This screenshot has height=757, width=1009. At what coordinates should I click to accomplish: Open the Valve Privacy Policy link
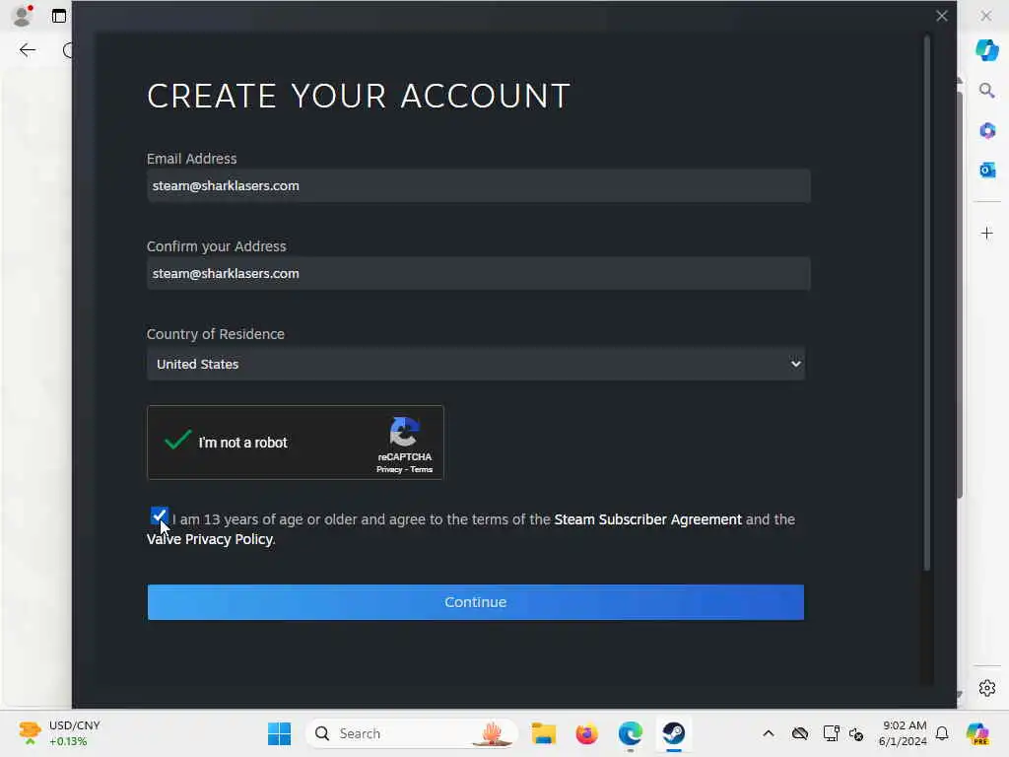point(210,539)
